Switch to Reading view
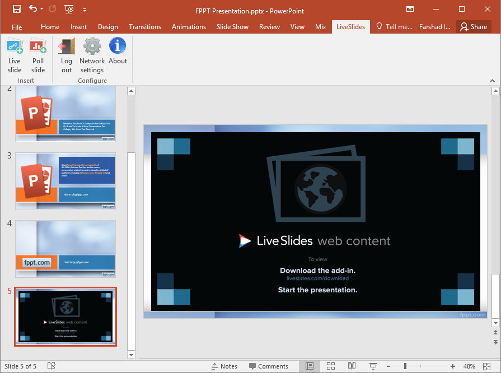501x373 pixels. click(352, 366)
